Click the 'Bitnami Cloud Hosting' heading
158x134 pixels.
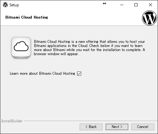pos(27,17)
